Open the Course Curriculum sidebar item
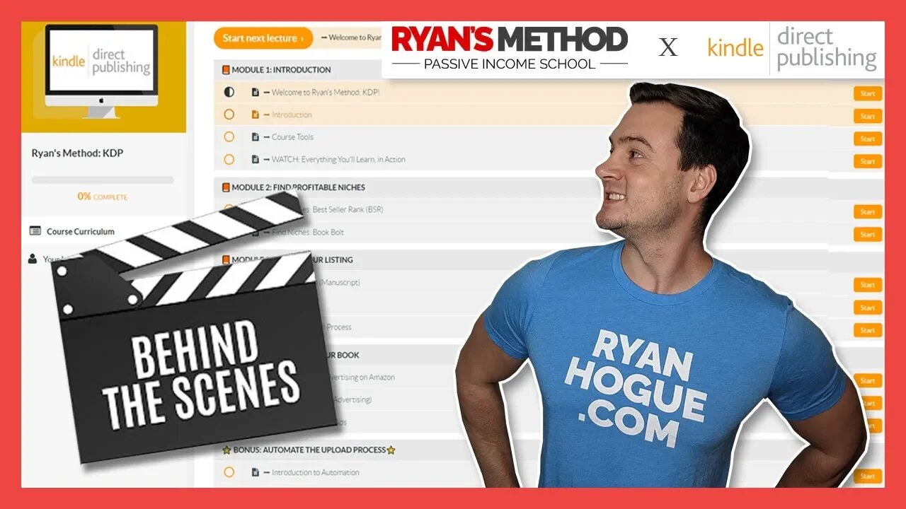Viewport: 906px width, 509px height. [x=80, y=231]
